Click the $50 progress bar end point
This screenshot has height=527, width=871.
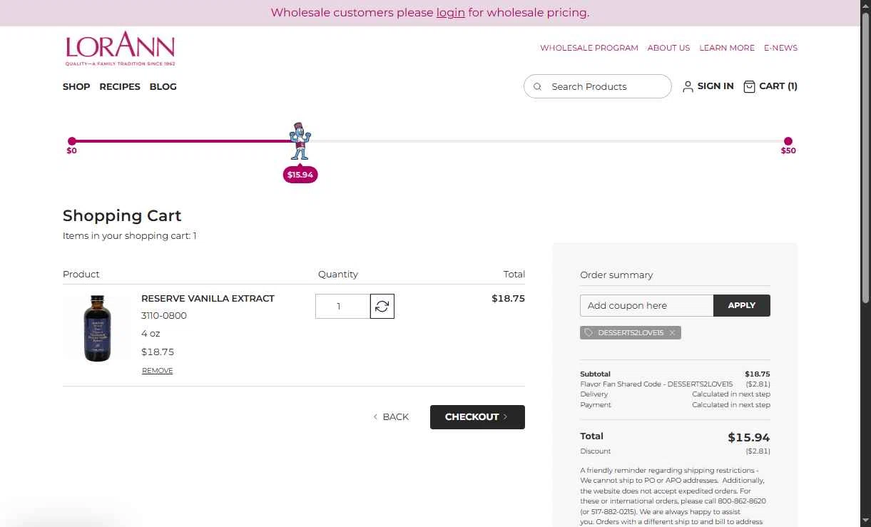click(788, 141)
